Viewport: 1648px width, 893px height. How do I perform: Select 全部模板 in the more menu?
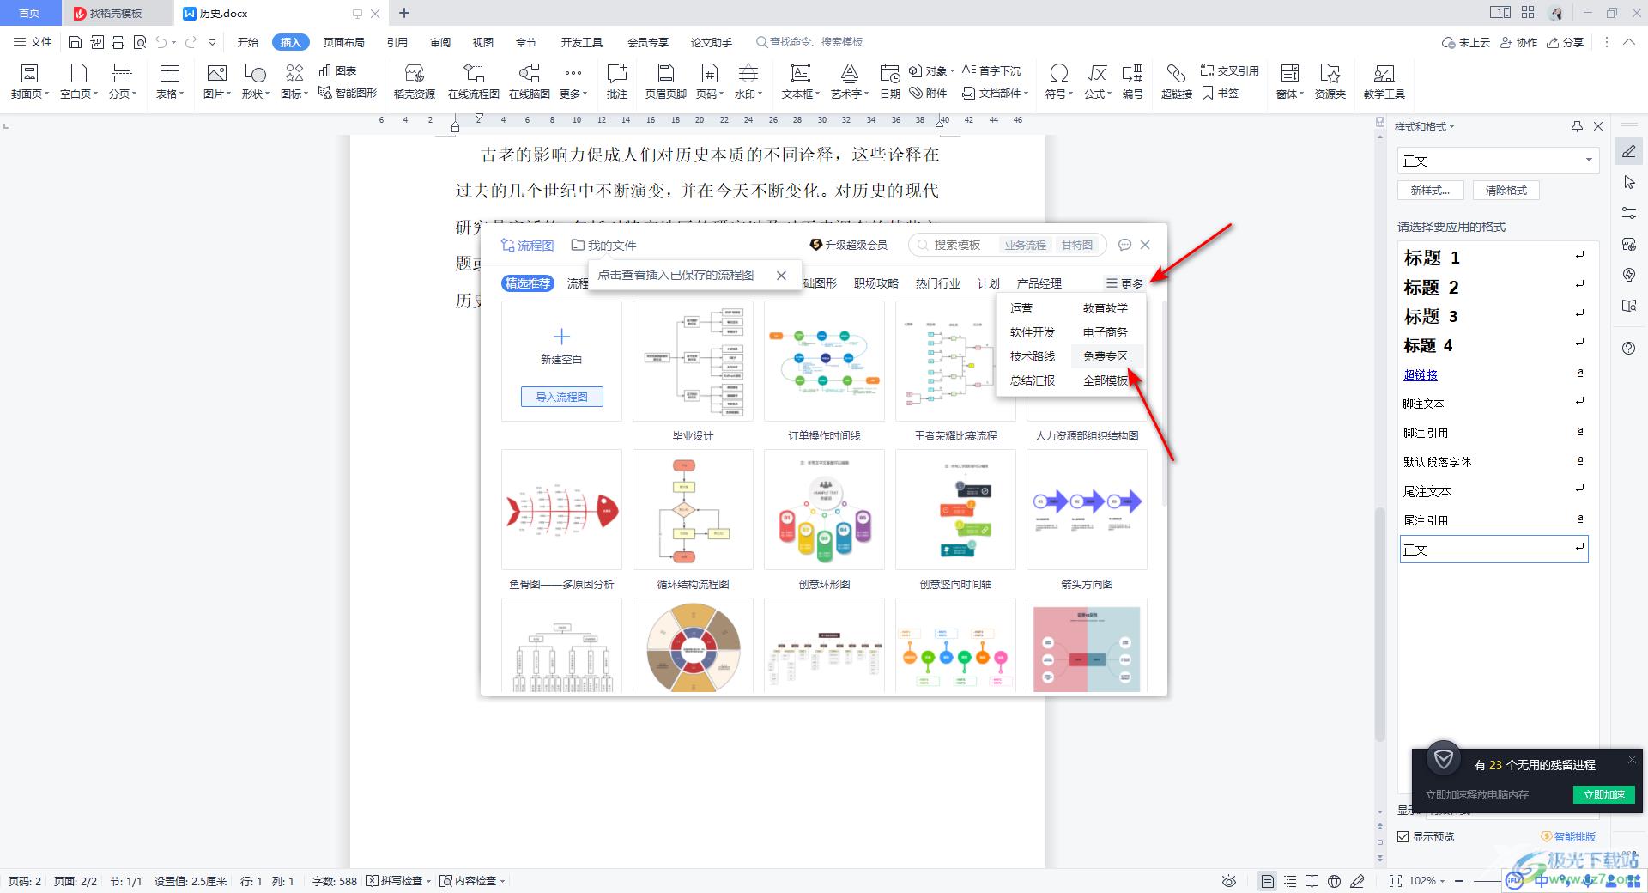point(1105,380)
